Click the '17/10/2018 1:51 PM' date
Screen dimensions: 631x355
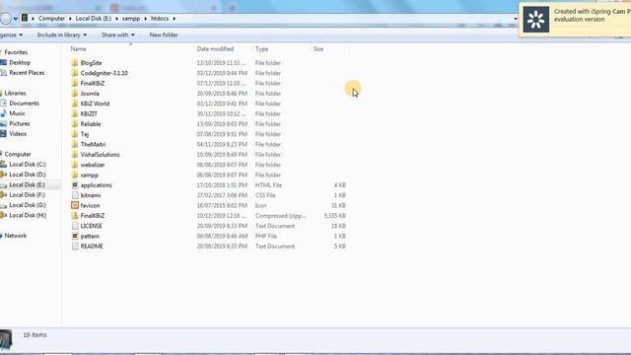(222, 185)
